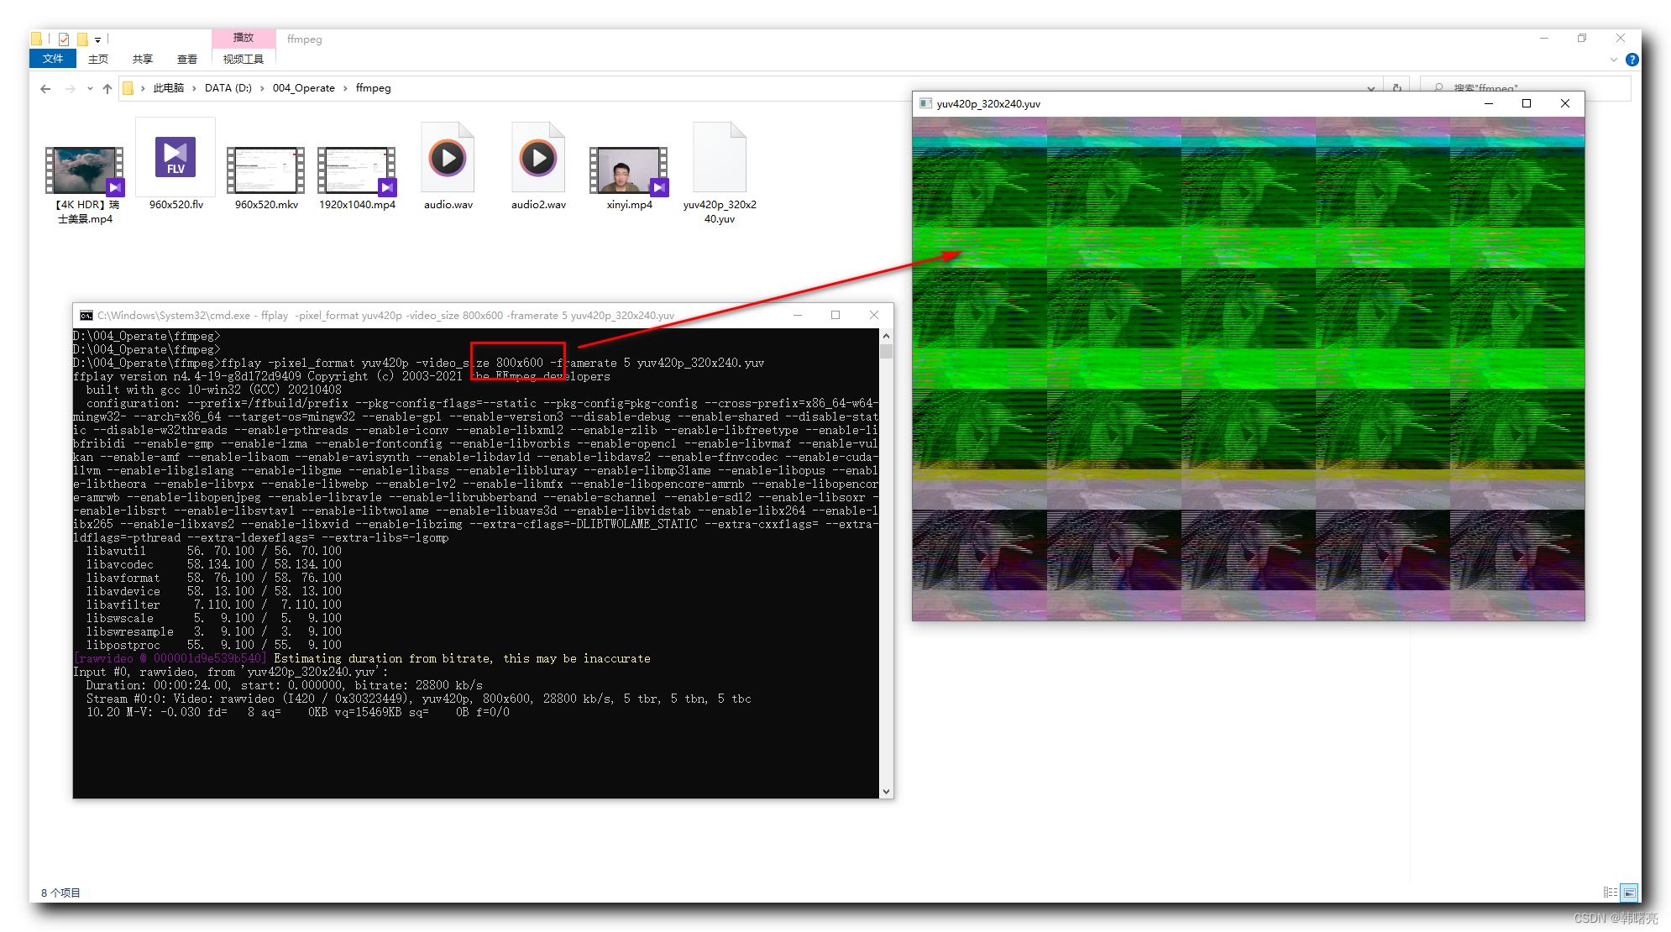The image size is (1671, 932).
Task: Click DATA (D:) in the address path
Action: click(228, 88)
